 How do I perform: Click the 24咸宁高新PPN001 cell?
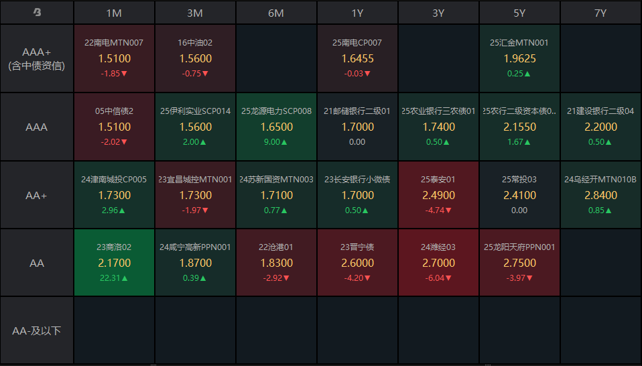tap(195, 263)
